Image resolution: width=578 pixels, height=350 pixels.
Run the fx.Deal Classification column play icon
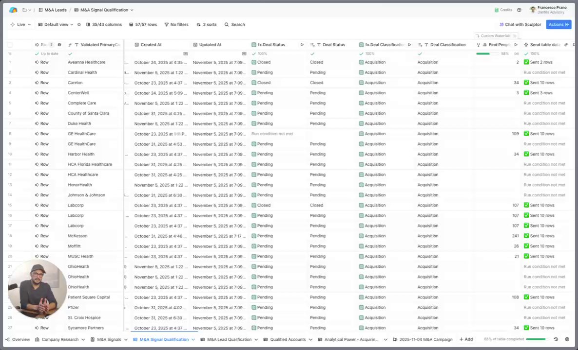[x=409, y=45]
